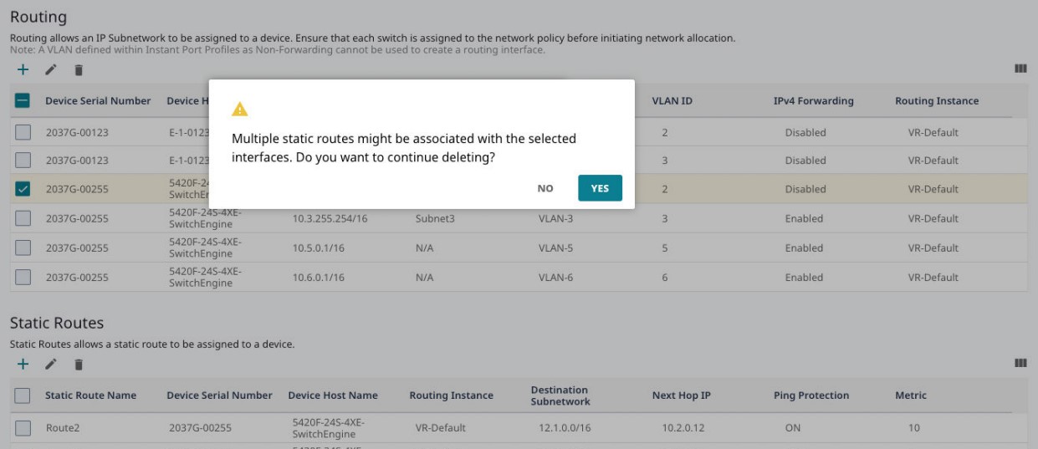Image resolution: width=1038 pixels, height=449 pixels.
Task: Open Routing table column chooser icon
Action: pyautogui.click(x=1020, y=70)
